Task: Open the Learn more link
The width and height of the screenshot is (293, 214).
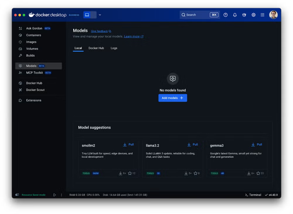Action: 134,36
